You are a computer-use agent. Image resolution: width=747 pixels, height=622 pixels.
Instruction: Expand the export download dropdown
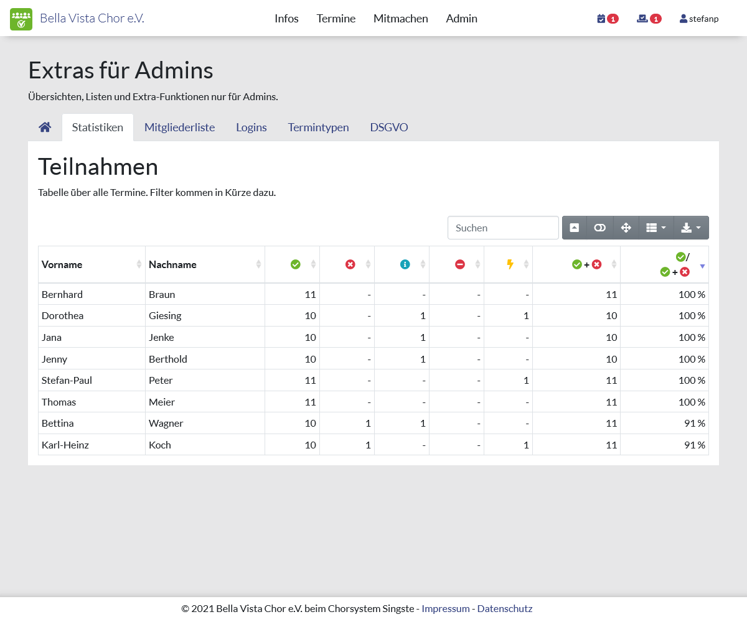[x=691, y=228]
